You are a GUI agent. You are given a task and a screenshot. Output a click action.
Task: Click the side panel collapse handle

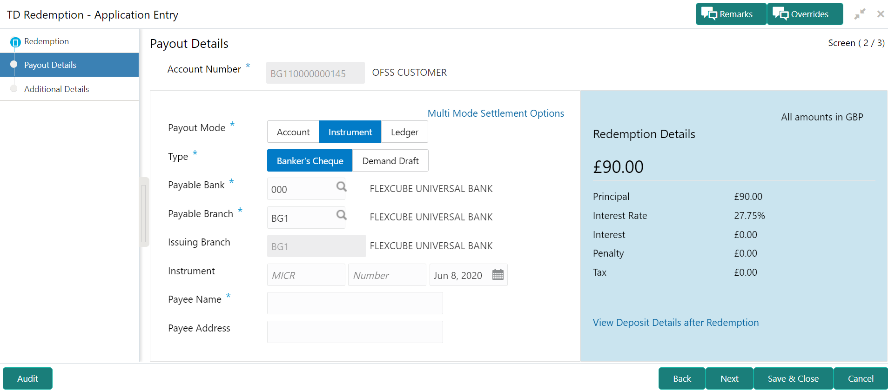(144, 212)
